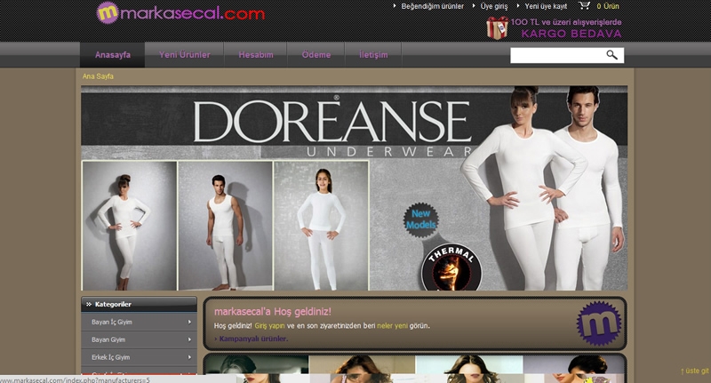Click the 0 Ürün cart link
The height and width of the screenshot is (383, 711).
pos(608,6)
